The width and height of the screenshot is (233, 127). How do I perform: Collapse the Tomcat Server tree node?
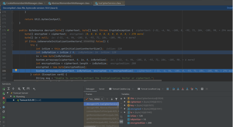tap(8, 93)
